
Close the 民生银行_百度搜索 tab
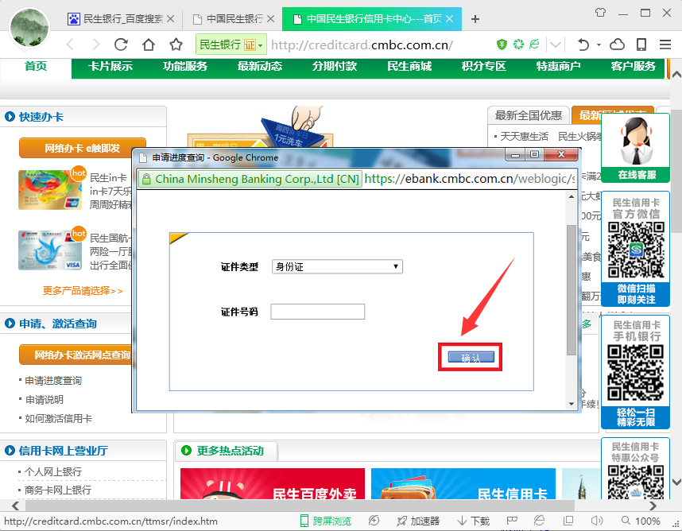[x=170, y=19]
